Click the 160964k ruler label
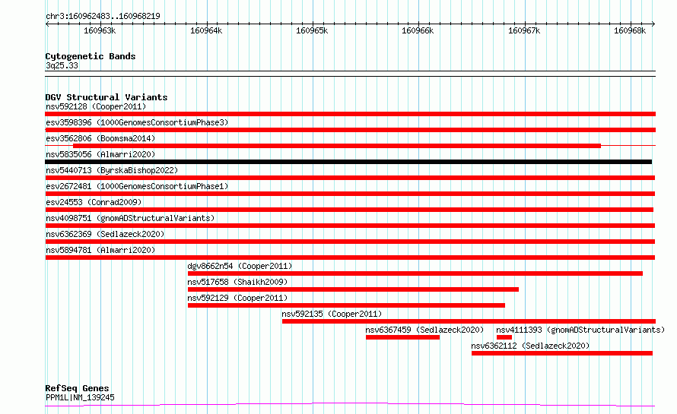 (x=206, y=30)
